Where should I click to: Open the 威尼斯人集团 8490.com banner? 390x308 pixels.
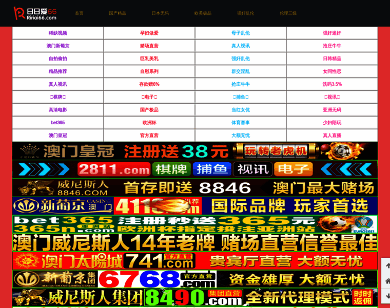195,298
